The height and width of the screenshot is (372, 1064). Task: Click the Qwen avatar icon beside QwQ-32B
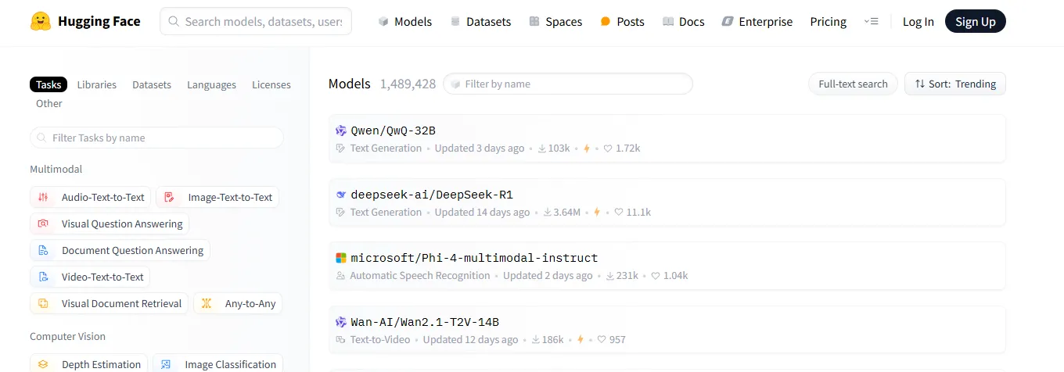coord(341,131)
